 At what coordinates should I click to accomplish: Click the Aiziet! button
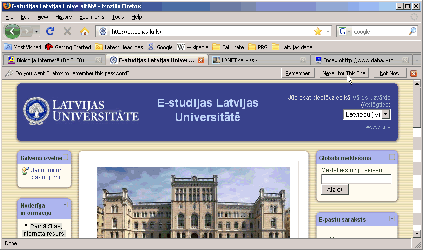click(x=335, y=189)
